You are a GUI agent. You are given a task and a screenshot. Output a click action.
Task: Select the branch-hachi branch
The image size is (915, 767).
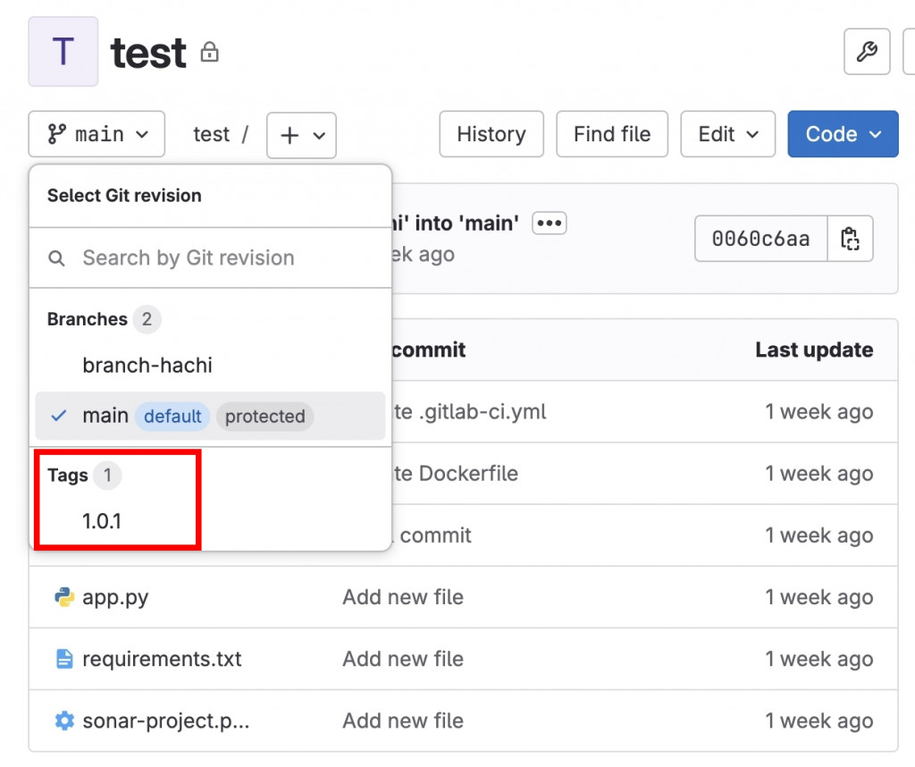(x=147, y=365)
